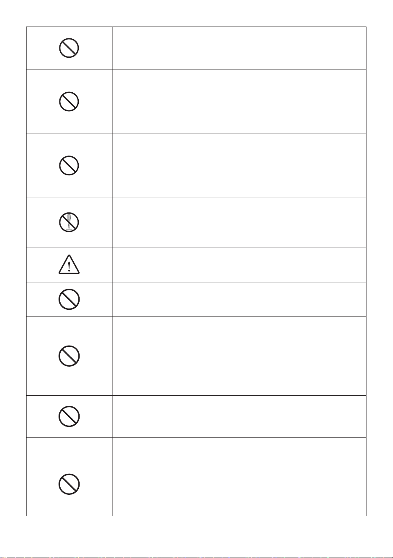This screenshot has height=558, width=393.
Task: Click the empty description cell in the eighth row
Action: (239, 416)
